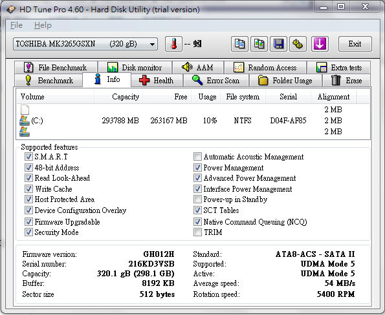Click the HD Tune Pro title bar icon
385x315 pixels.
(11, 10)
